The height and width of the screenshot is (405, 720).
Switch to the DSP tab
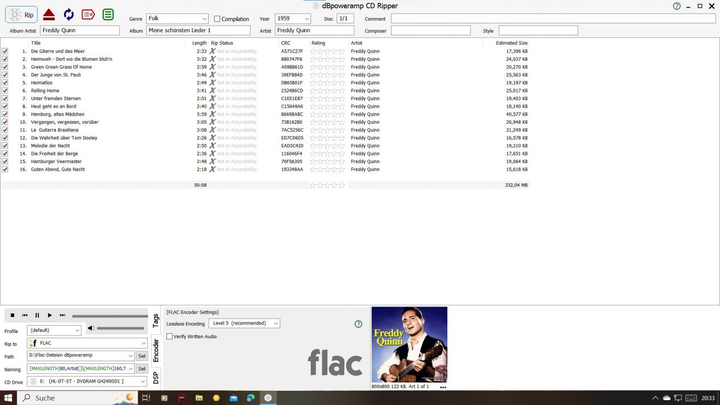(155, 378)
